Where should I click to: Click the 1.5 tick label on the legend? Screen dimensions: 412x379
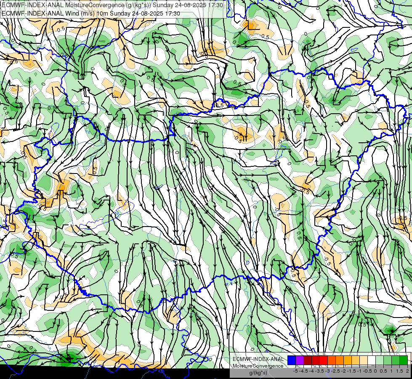pyautogui.click(x=400, y=371)
